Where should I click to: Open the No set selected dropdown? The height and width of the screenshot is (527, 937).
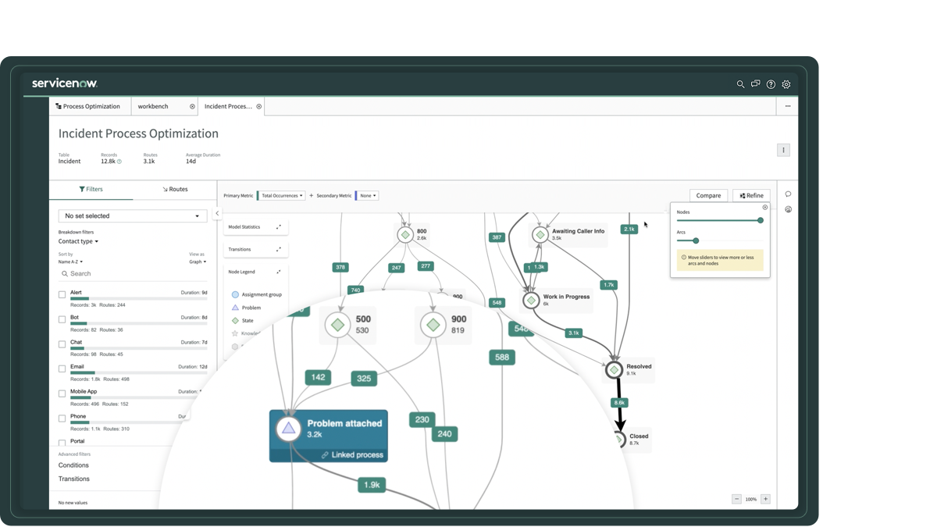coord(133,216)
